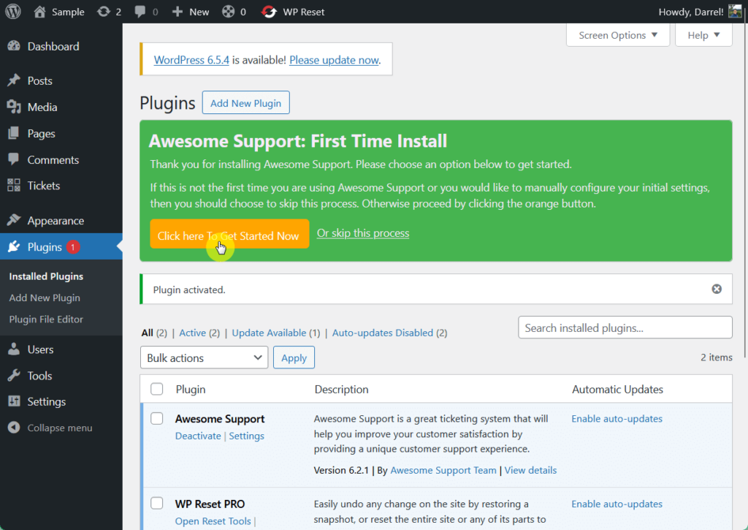Click the comments bubble icon in admin bar
748x530 pixels.
pyautogui.click(x=140, y=12)
